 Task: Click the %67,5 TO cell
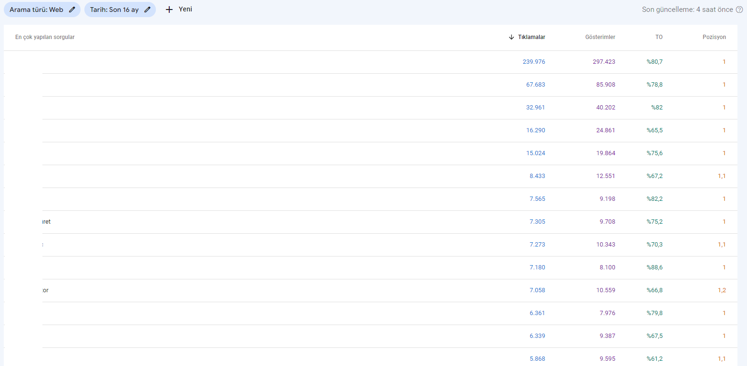point(655,336)
